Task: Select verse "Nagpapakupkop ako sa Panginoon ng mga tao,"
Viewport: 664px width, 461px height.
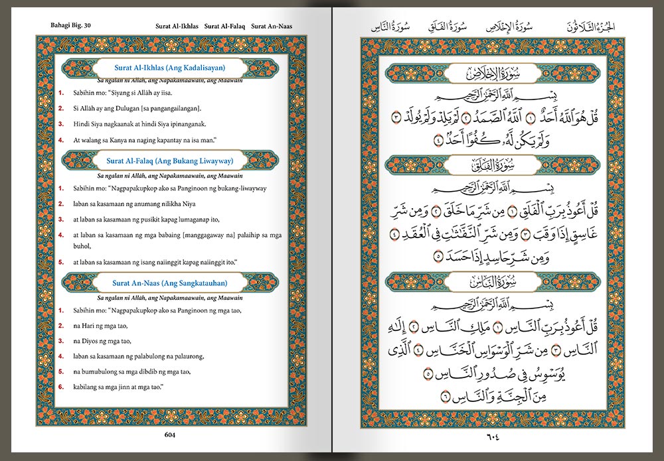Action: pos(157,310)
